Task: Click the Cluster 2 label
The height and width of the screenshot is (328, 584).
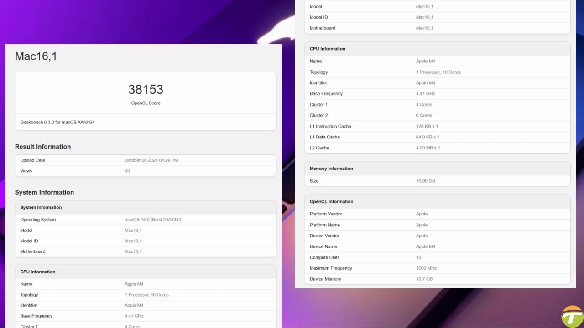Action: pos(319,115)
